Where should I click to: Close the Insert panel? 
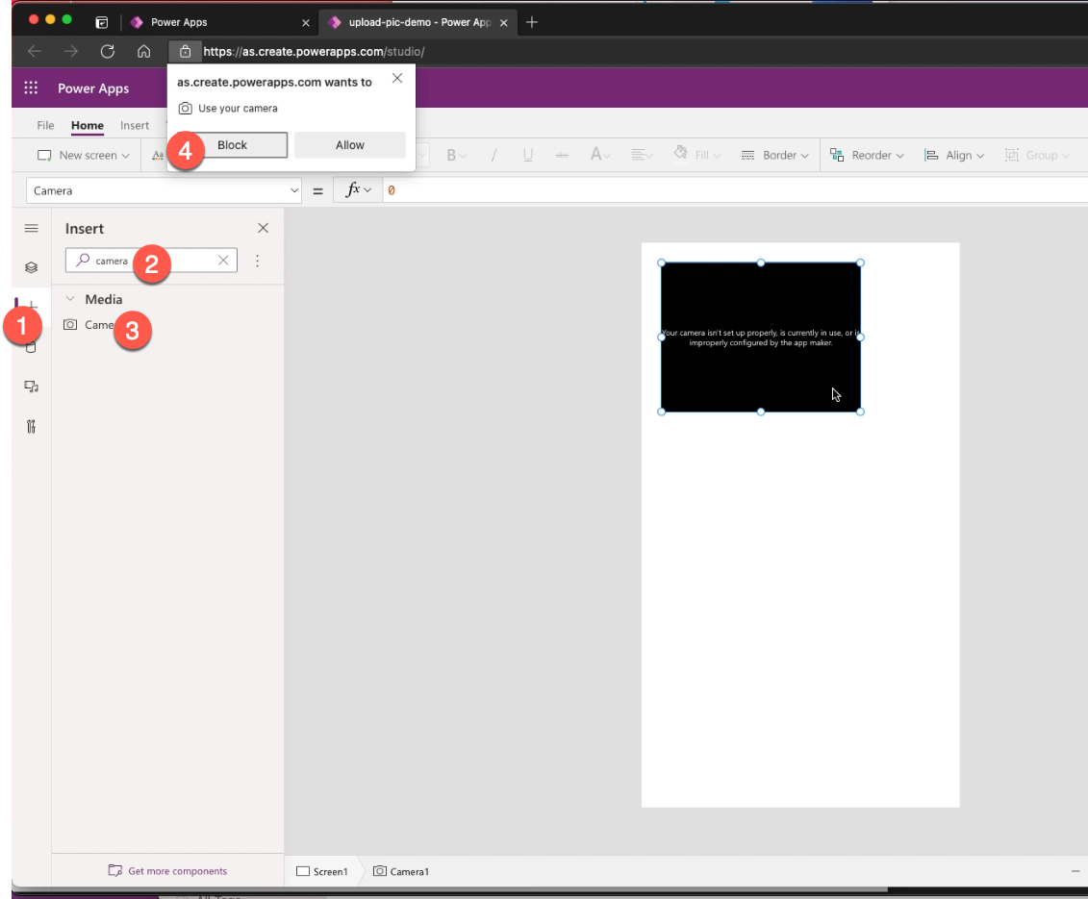coord(263,228)
